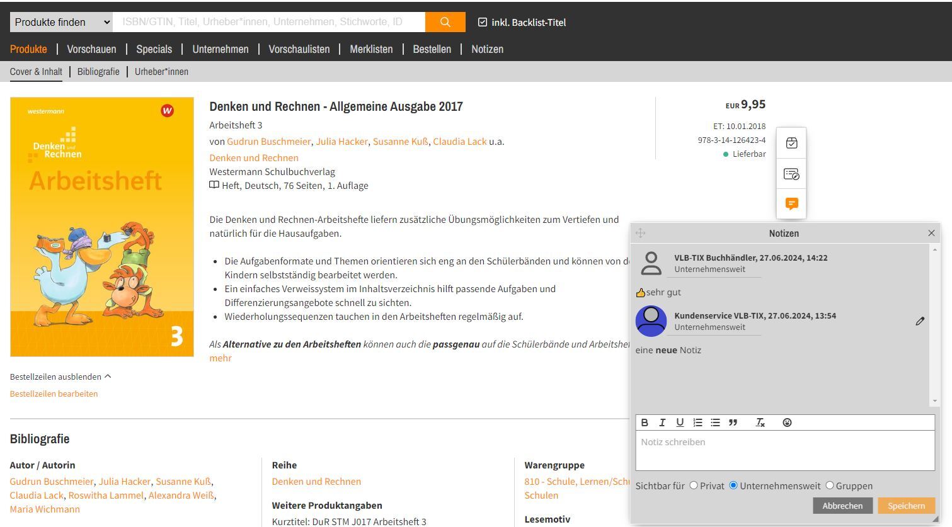This screenshot has width=952, height=527.
Task: Insert a numbered list in note editor
Action: [x=697, y=422]
